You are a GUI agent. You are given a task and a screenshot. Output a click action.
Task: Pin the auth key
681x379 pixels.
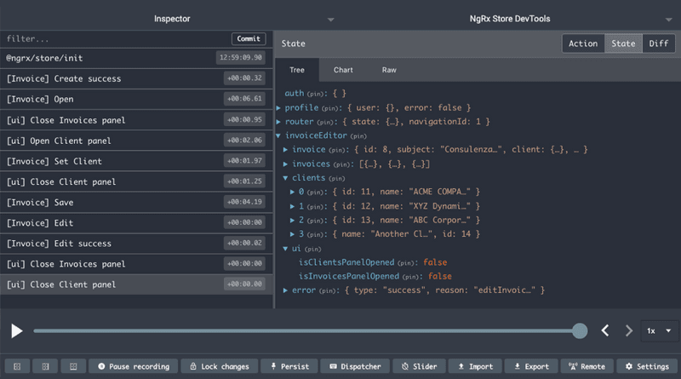[315, 94]
